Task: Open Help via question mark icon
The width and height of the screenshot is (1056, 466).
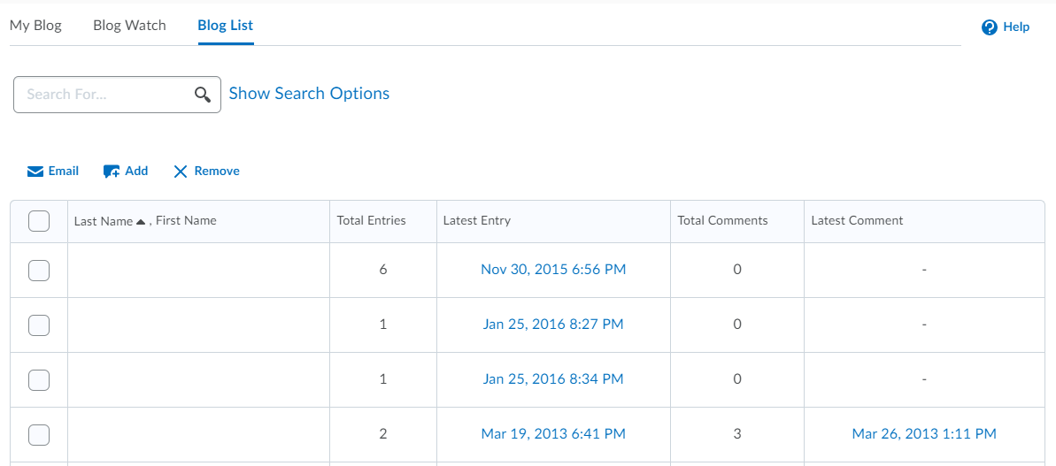Action: click(990, 27)
